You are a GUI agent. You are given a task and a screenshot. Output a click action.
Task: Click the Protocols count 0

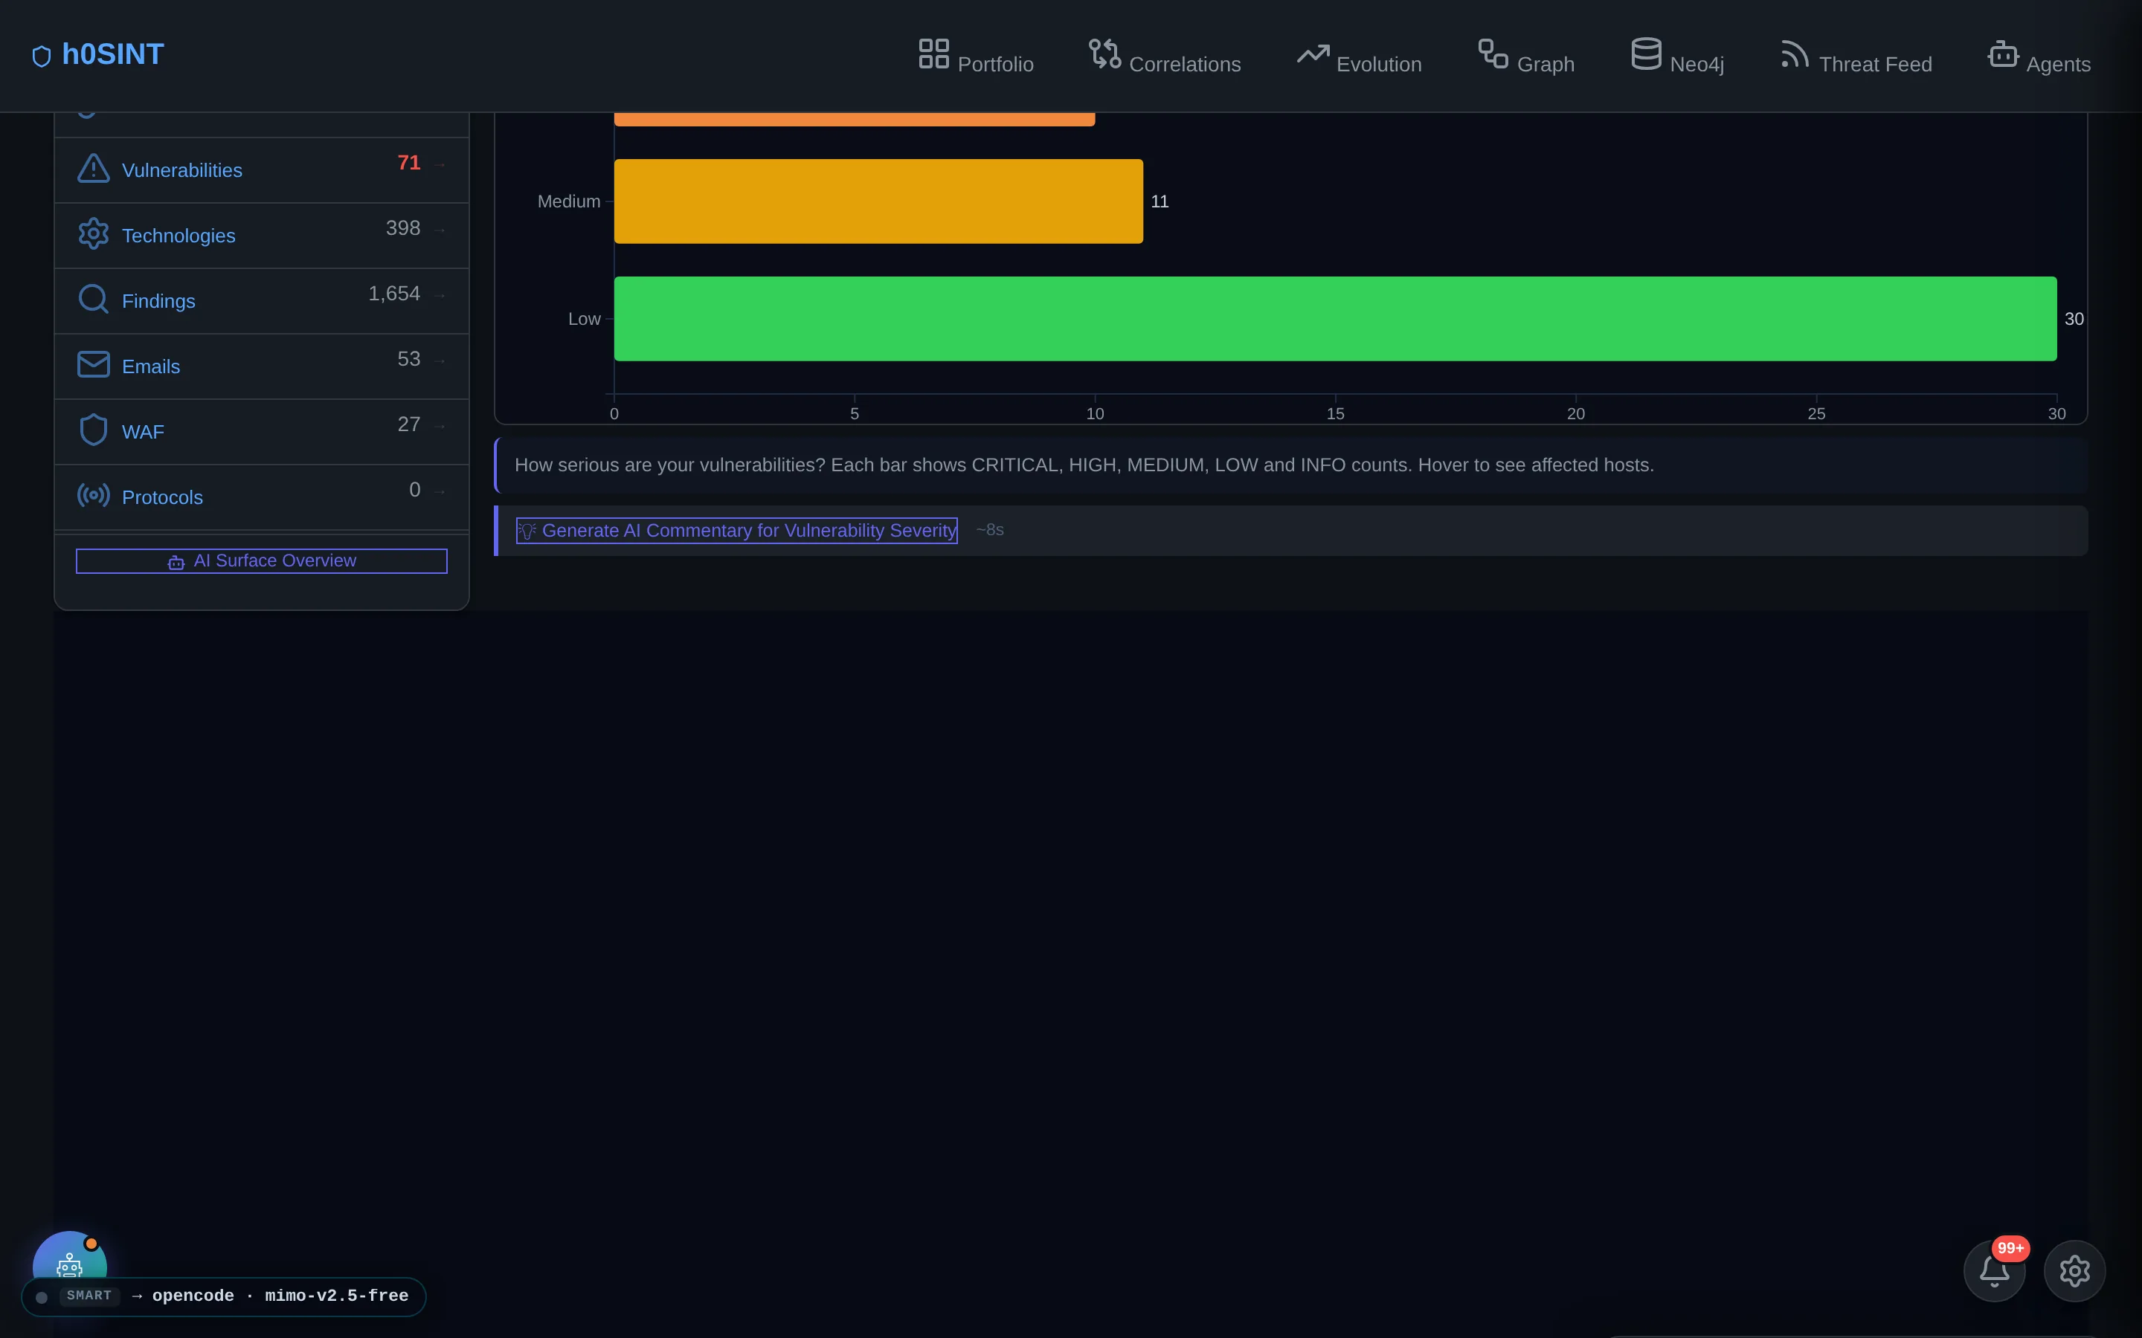click(415, 491)
